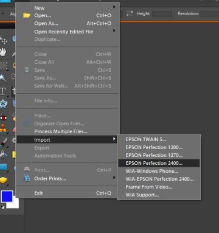The width and height of the screenshot is (219, 233).
Task: Select the blue Rectangle shape tool
Action: click(x=3, y=167)
